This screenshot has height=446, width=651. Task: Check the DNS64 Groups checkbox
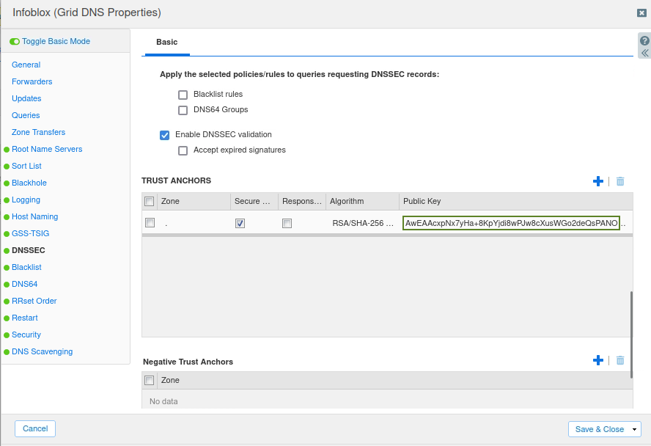click(x=183, y=110)
